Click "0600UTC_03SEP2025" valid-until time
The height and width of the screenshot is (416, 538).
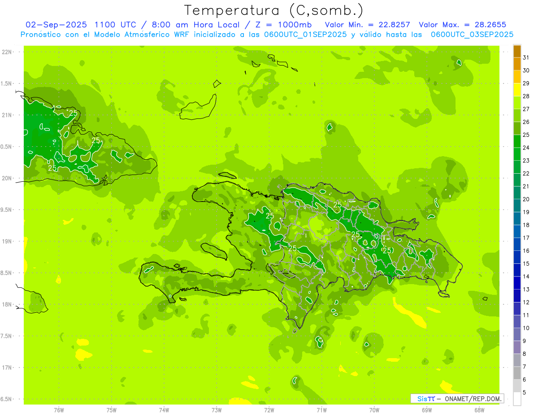[472, 35]
